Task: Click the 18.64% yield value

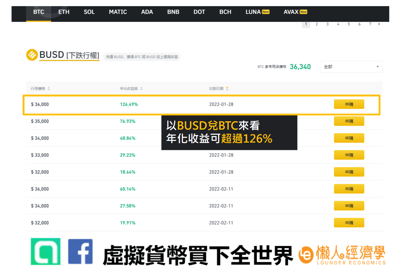Action: click(128, 172)
